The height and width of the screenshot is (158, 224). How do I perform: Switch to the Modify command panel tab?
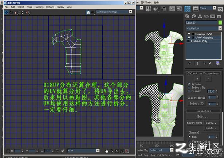pyautogui.click(x=193, y=16)
